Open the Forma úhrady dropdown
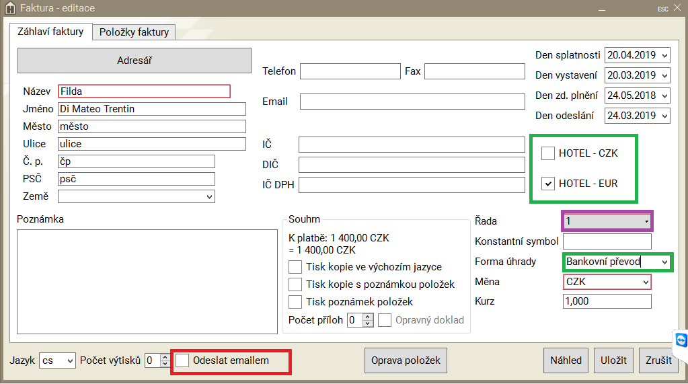 pyautogui.click(x=664, y=262)
